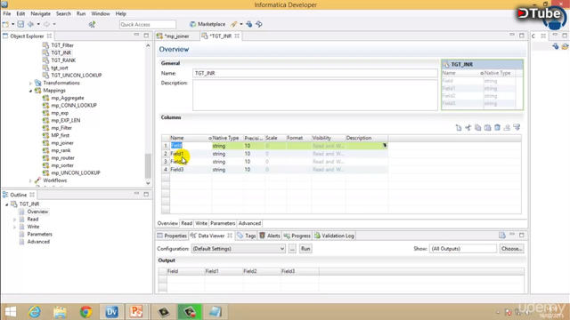Click the Save icon in main toolbar
The width and height of the screenshot is (570, 320).
20,24
